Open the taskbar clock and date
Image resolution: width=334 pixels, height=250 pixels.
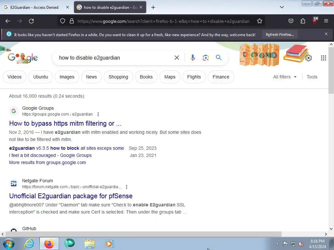pos(317,244)
